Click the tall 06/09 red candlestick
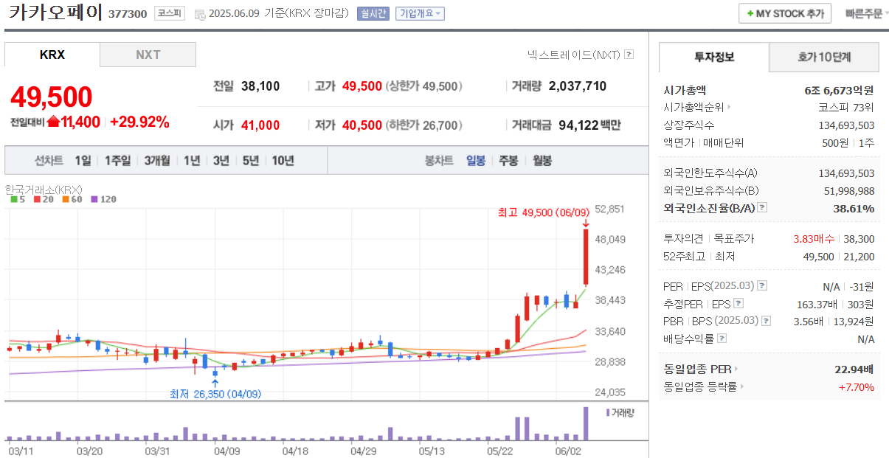This screenshot has height=458, width=889. pos(586,257)
